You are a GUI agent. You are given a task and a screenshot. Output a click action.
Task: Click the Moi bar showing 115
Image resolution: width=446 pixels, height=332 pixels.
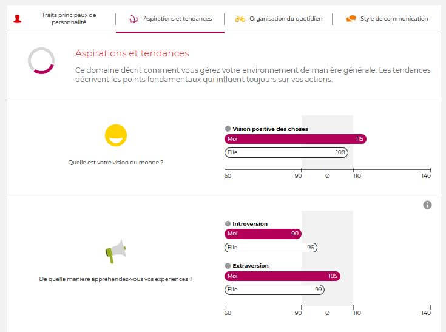295,139
